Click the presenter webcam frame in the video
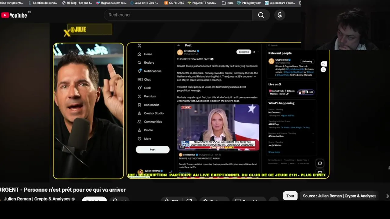390x219 pixels. pyautogui.click(x=88, y=111)
